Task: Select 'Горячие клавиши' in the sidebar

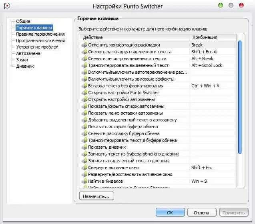Action: pyautogui.click(x=34, y=28)
